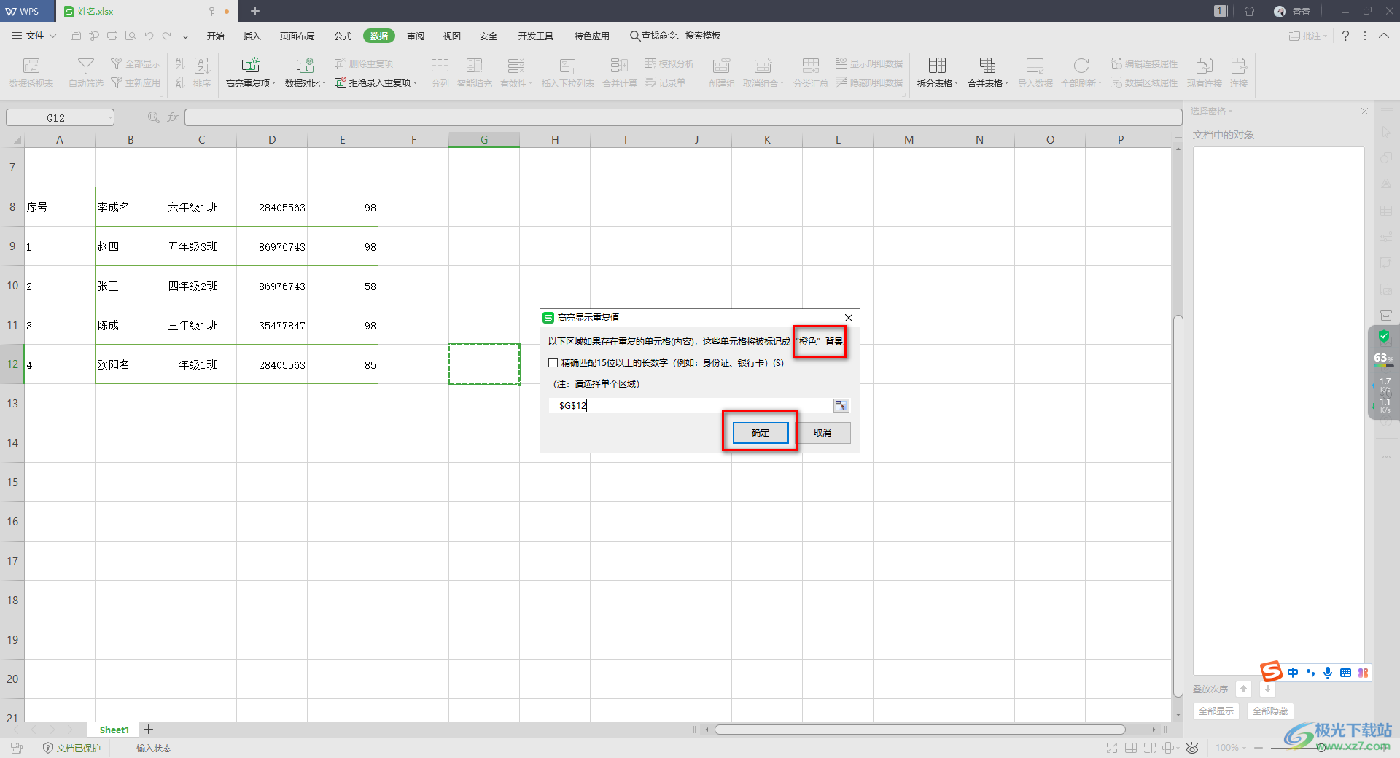
Task: Click 确定 in the duplicate values dialog
Action: [x=760, y=433]
